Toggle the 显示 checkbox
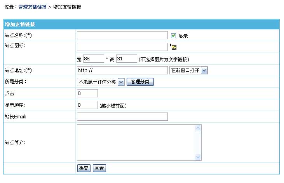Screen dimensions: 284x183 tap(174, 35)
